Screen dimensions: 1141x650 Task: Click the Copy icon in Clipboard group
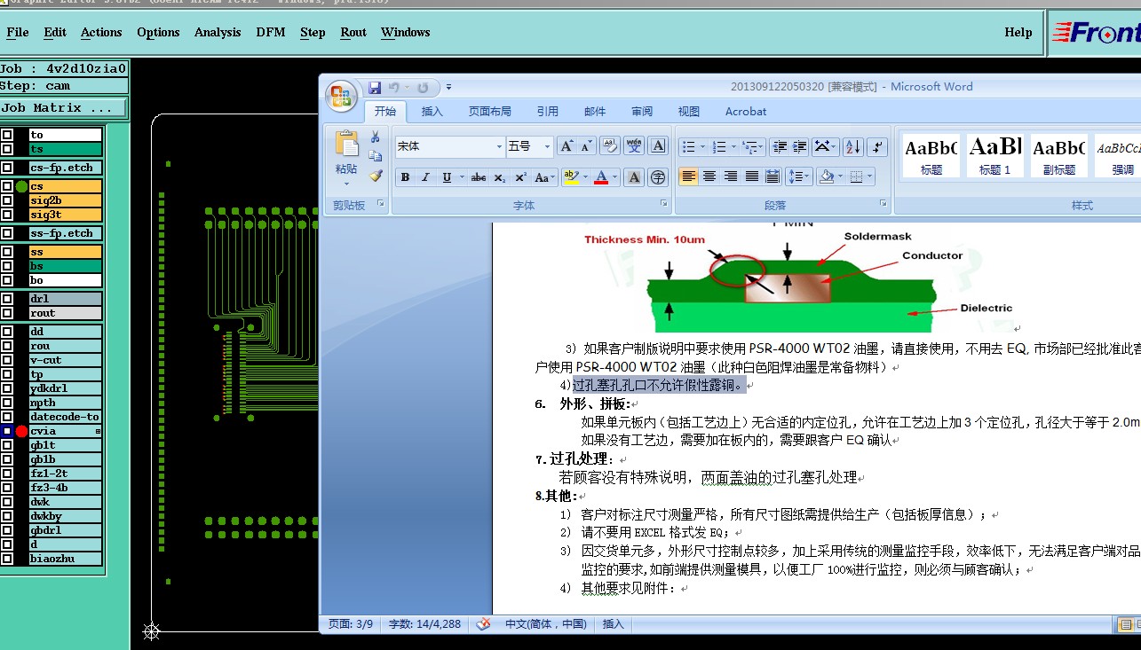376,156
